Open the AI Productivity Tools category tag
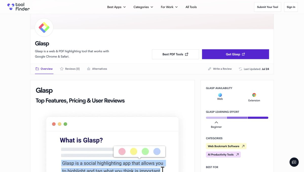 click(223, 154)
